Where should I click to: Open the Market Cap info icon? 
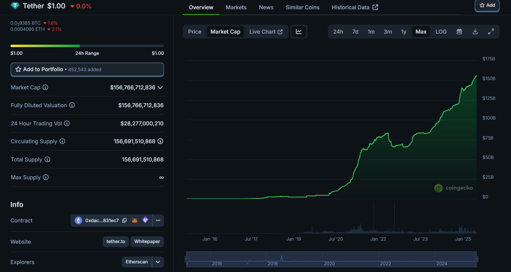(45, 87)
